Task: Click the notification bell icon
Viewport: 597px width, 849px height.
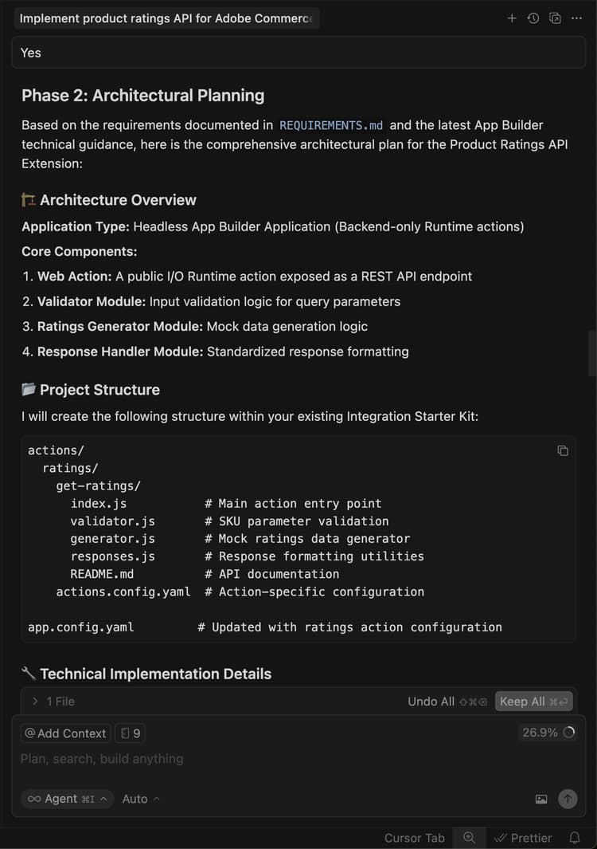Action: tap(575, 838)
